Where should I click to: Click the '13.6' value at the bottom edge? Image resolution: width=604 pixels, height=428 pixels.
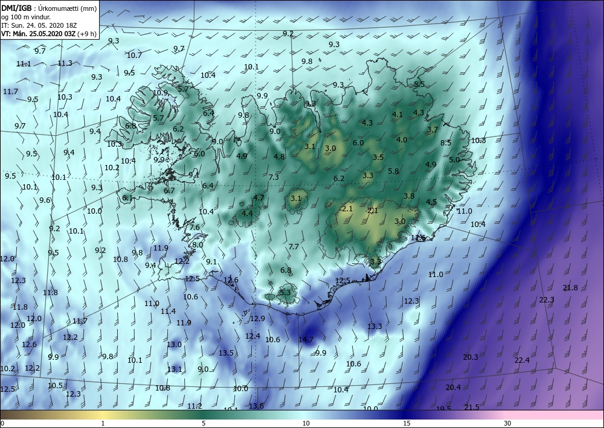tap(256, 406)
